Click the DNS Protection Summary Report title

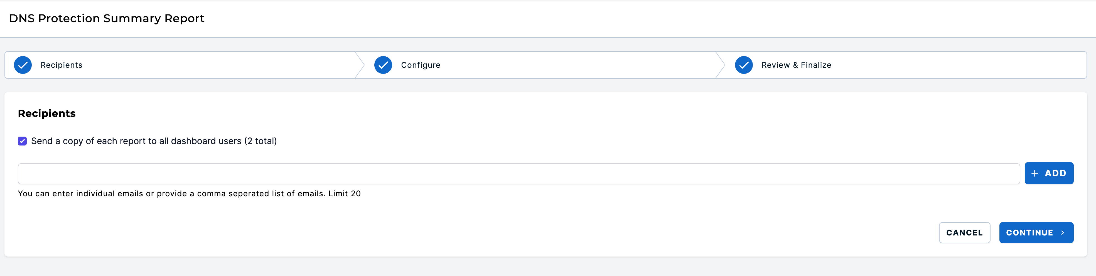tap(107, 18)
